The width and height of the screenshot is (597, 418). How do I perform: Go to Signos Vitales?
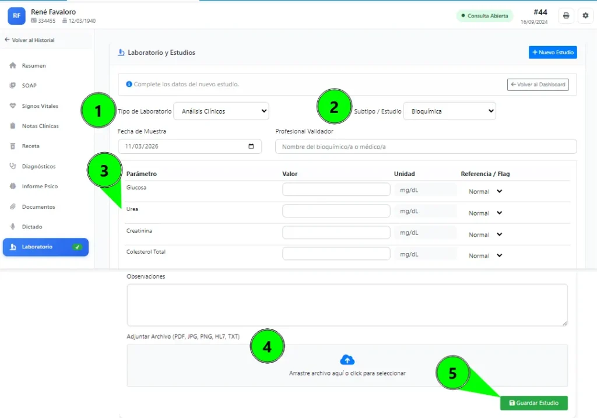pyautogui.click(x=45, y=106)
